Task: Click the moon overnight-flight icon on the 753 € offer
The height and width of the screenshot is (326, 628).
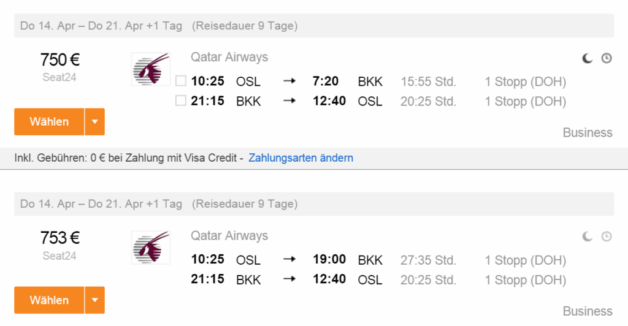Action: [588, 236]
